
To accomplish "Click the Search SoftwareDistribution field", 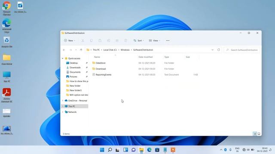I will click(242, 50).
